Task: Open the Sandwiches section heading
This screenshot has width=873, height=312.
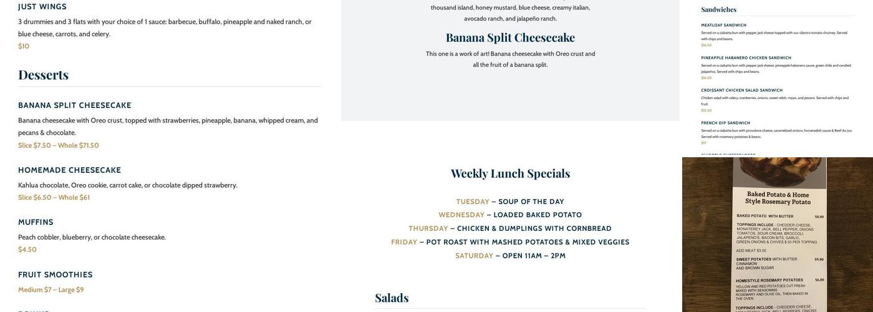Action: 718,9
